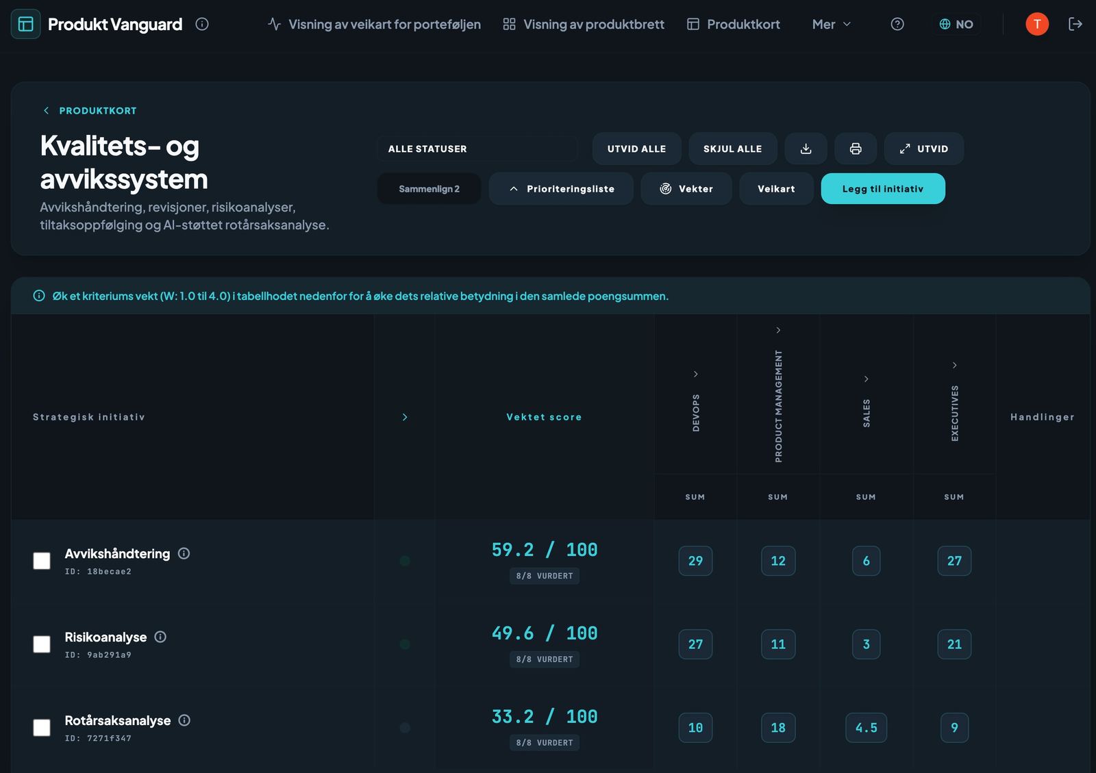The image size is (1096, 773).
Task: Change language with NO selector
Action: pos(956,24)
